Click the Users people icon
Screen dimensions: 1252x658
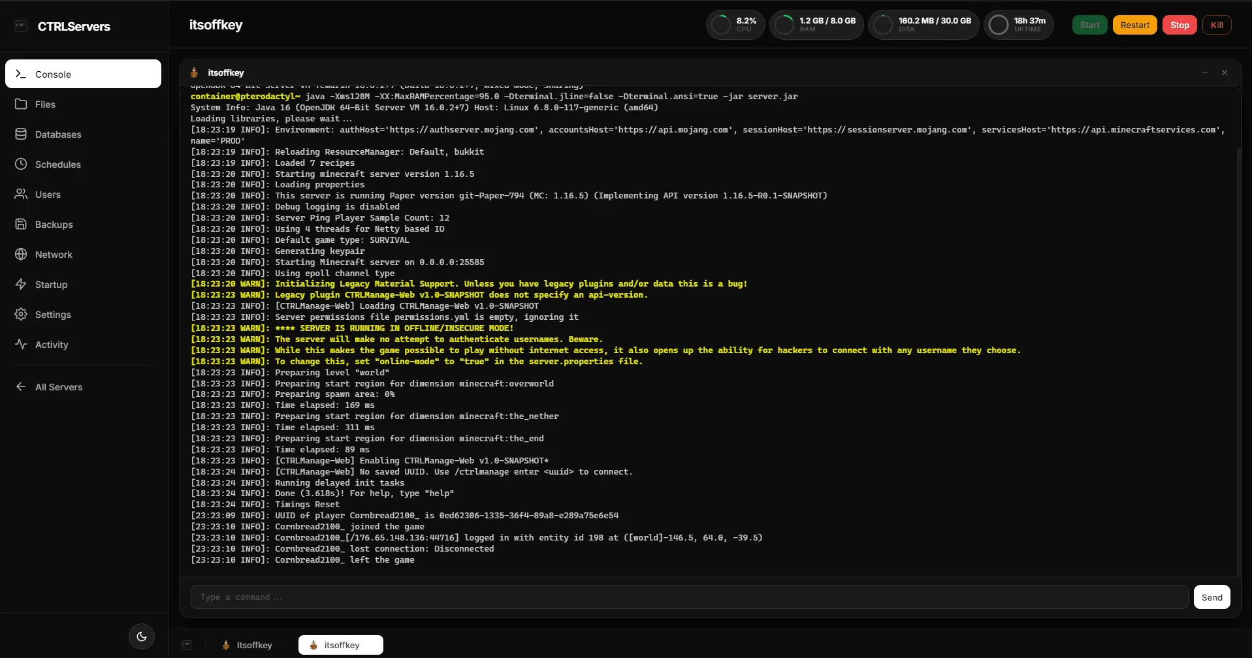21,194
